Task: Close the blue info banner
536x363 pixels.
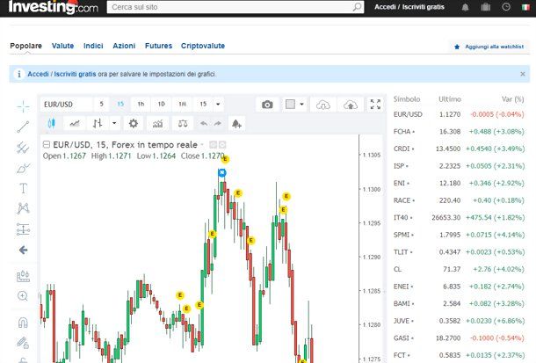Action: [x=523, y=74]
